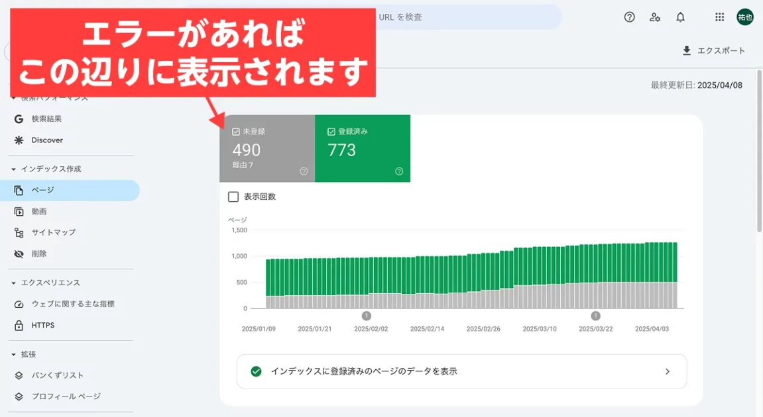
Task: Enable the 表示回数 checkbox
Action: (x=233, y=197)
